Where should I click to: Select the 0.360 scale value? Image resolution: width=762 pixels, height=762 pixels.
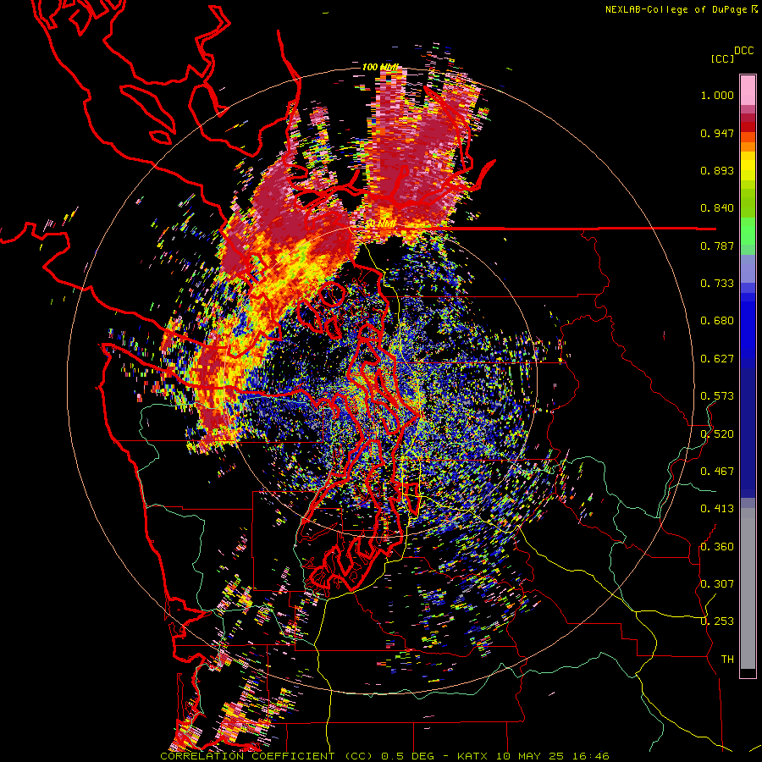click(x=717, y=546)
